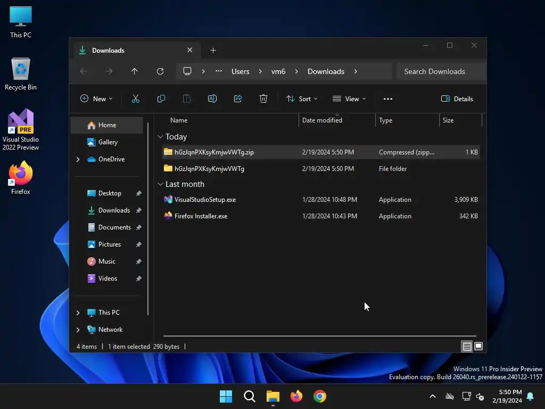545x409 pixels.
Task: Click the taskbar clock showing 5:50 PM
Action: pos(507,396)
